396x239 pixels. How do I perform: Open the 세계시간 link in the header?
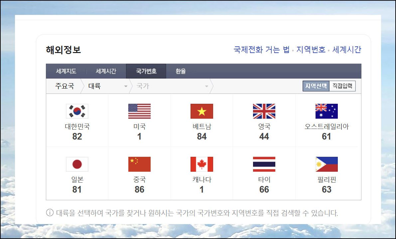pyautogui.click(x=347, y=50)
